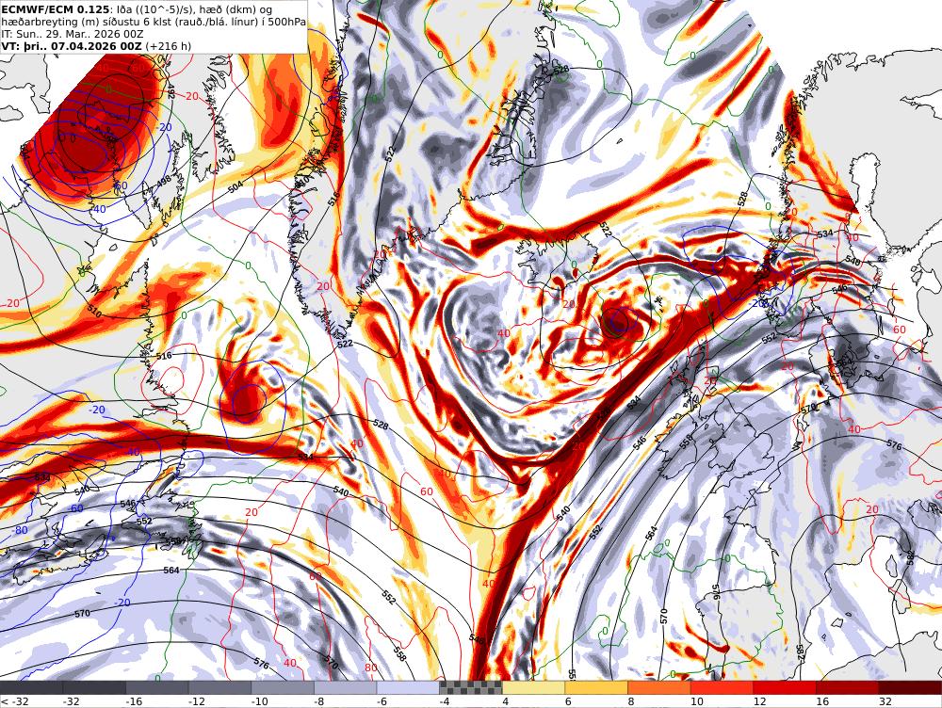Viewport: 942px width, 708px height.
Task: Click the 16 legend value label
Action: tap(822, 701)
